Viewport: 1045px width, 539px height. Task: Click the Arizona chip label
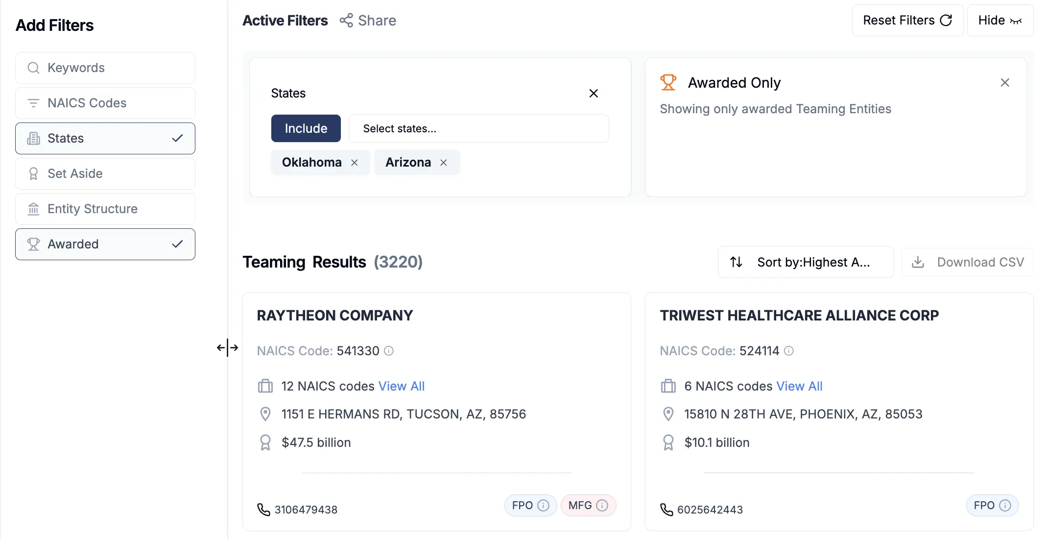click(408, 162)
